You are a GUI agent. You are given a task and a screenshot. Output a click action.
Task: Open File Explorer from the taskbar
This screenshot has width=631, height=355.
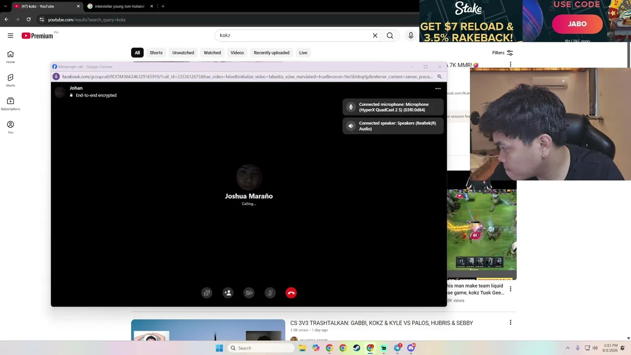click(x=302, y=348)
